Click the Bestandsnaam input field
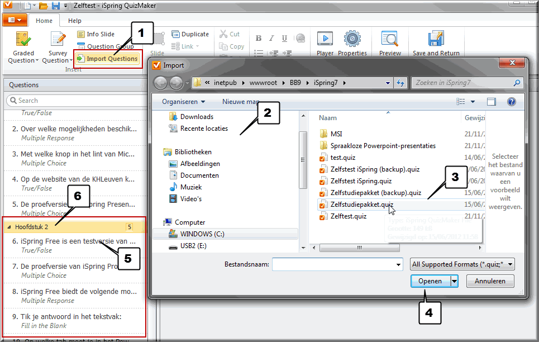The width and height of the screenshot is (539, 342). 337,264
